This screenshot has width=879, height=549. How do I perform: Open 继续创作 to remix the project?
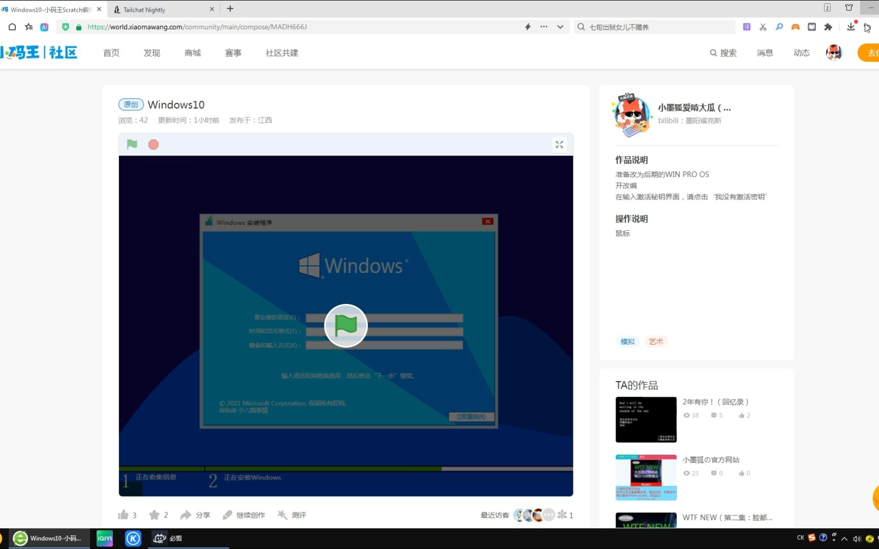click(x=244, y=515)
